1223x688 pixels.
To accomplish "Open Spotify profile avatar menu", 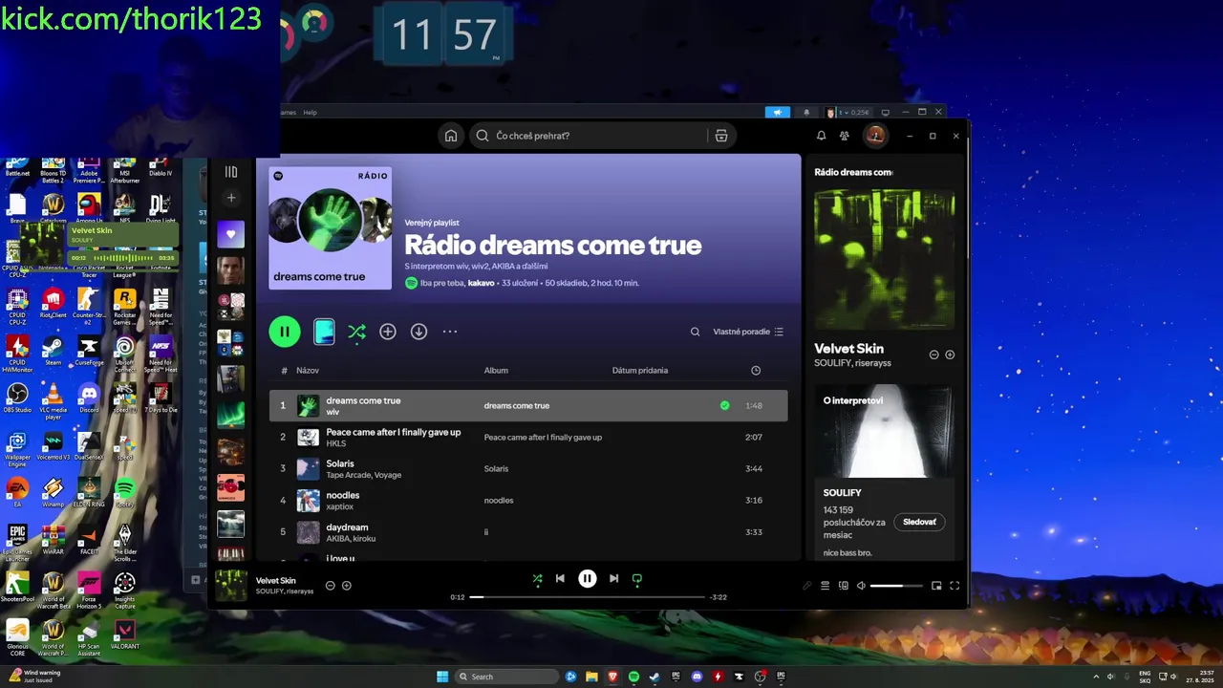I will click(875, 136).
